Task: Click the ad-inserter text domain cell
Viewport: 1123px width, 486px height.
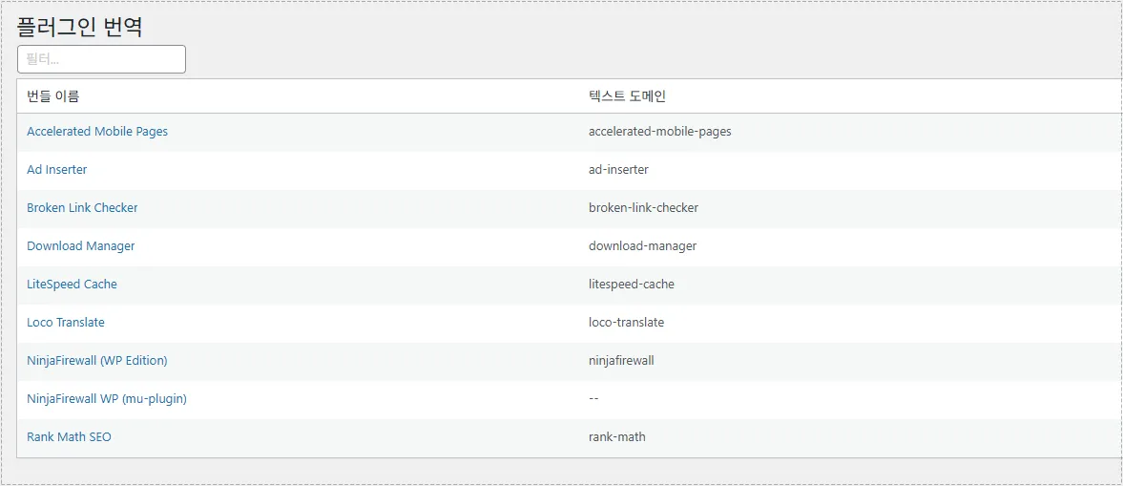Action: click(618, 170)
